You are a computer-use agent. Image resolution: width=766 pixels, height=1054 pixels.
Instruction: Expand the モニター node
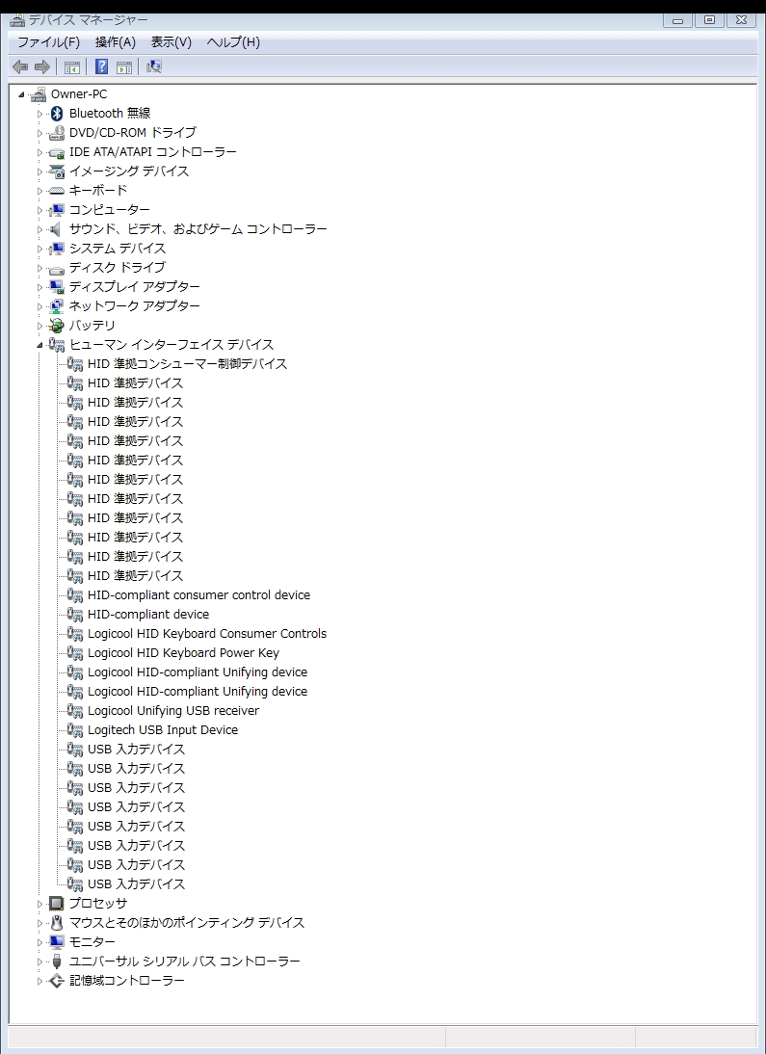[x=40, y=942]
